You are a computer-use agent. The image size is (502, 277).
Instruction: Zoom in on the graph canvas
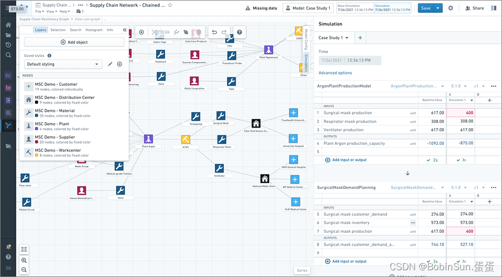(24, 260)
